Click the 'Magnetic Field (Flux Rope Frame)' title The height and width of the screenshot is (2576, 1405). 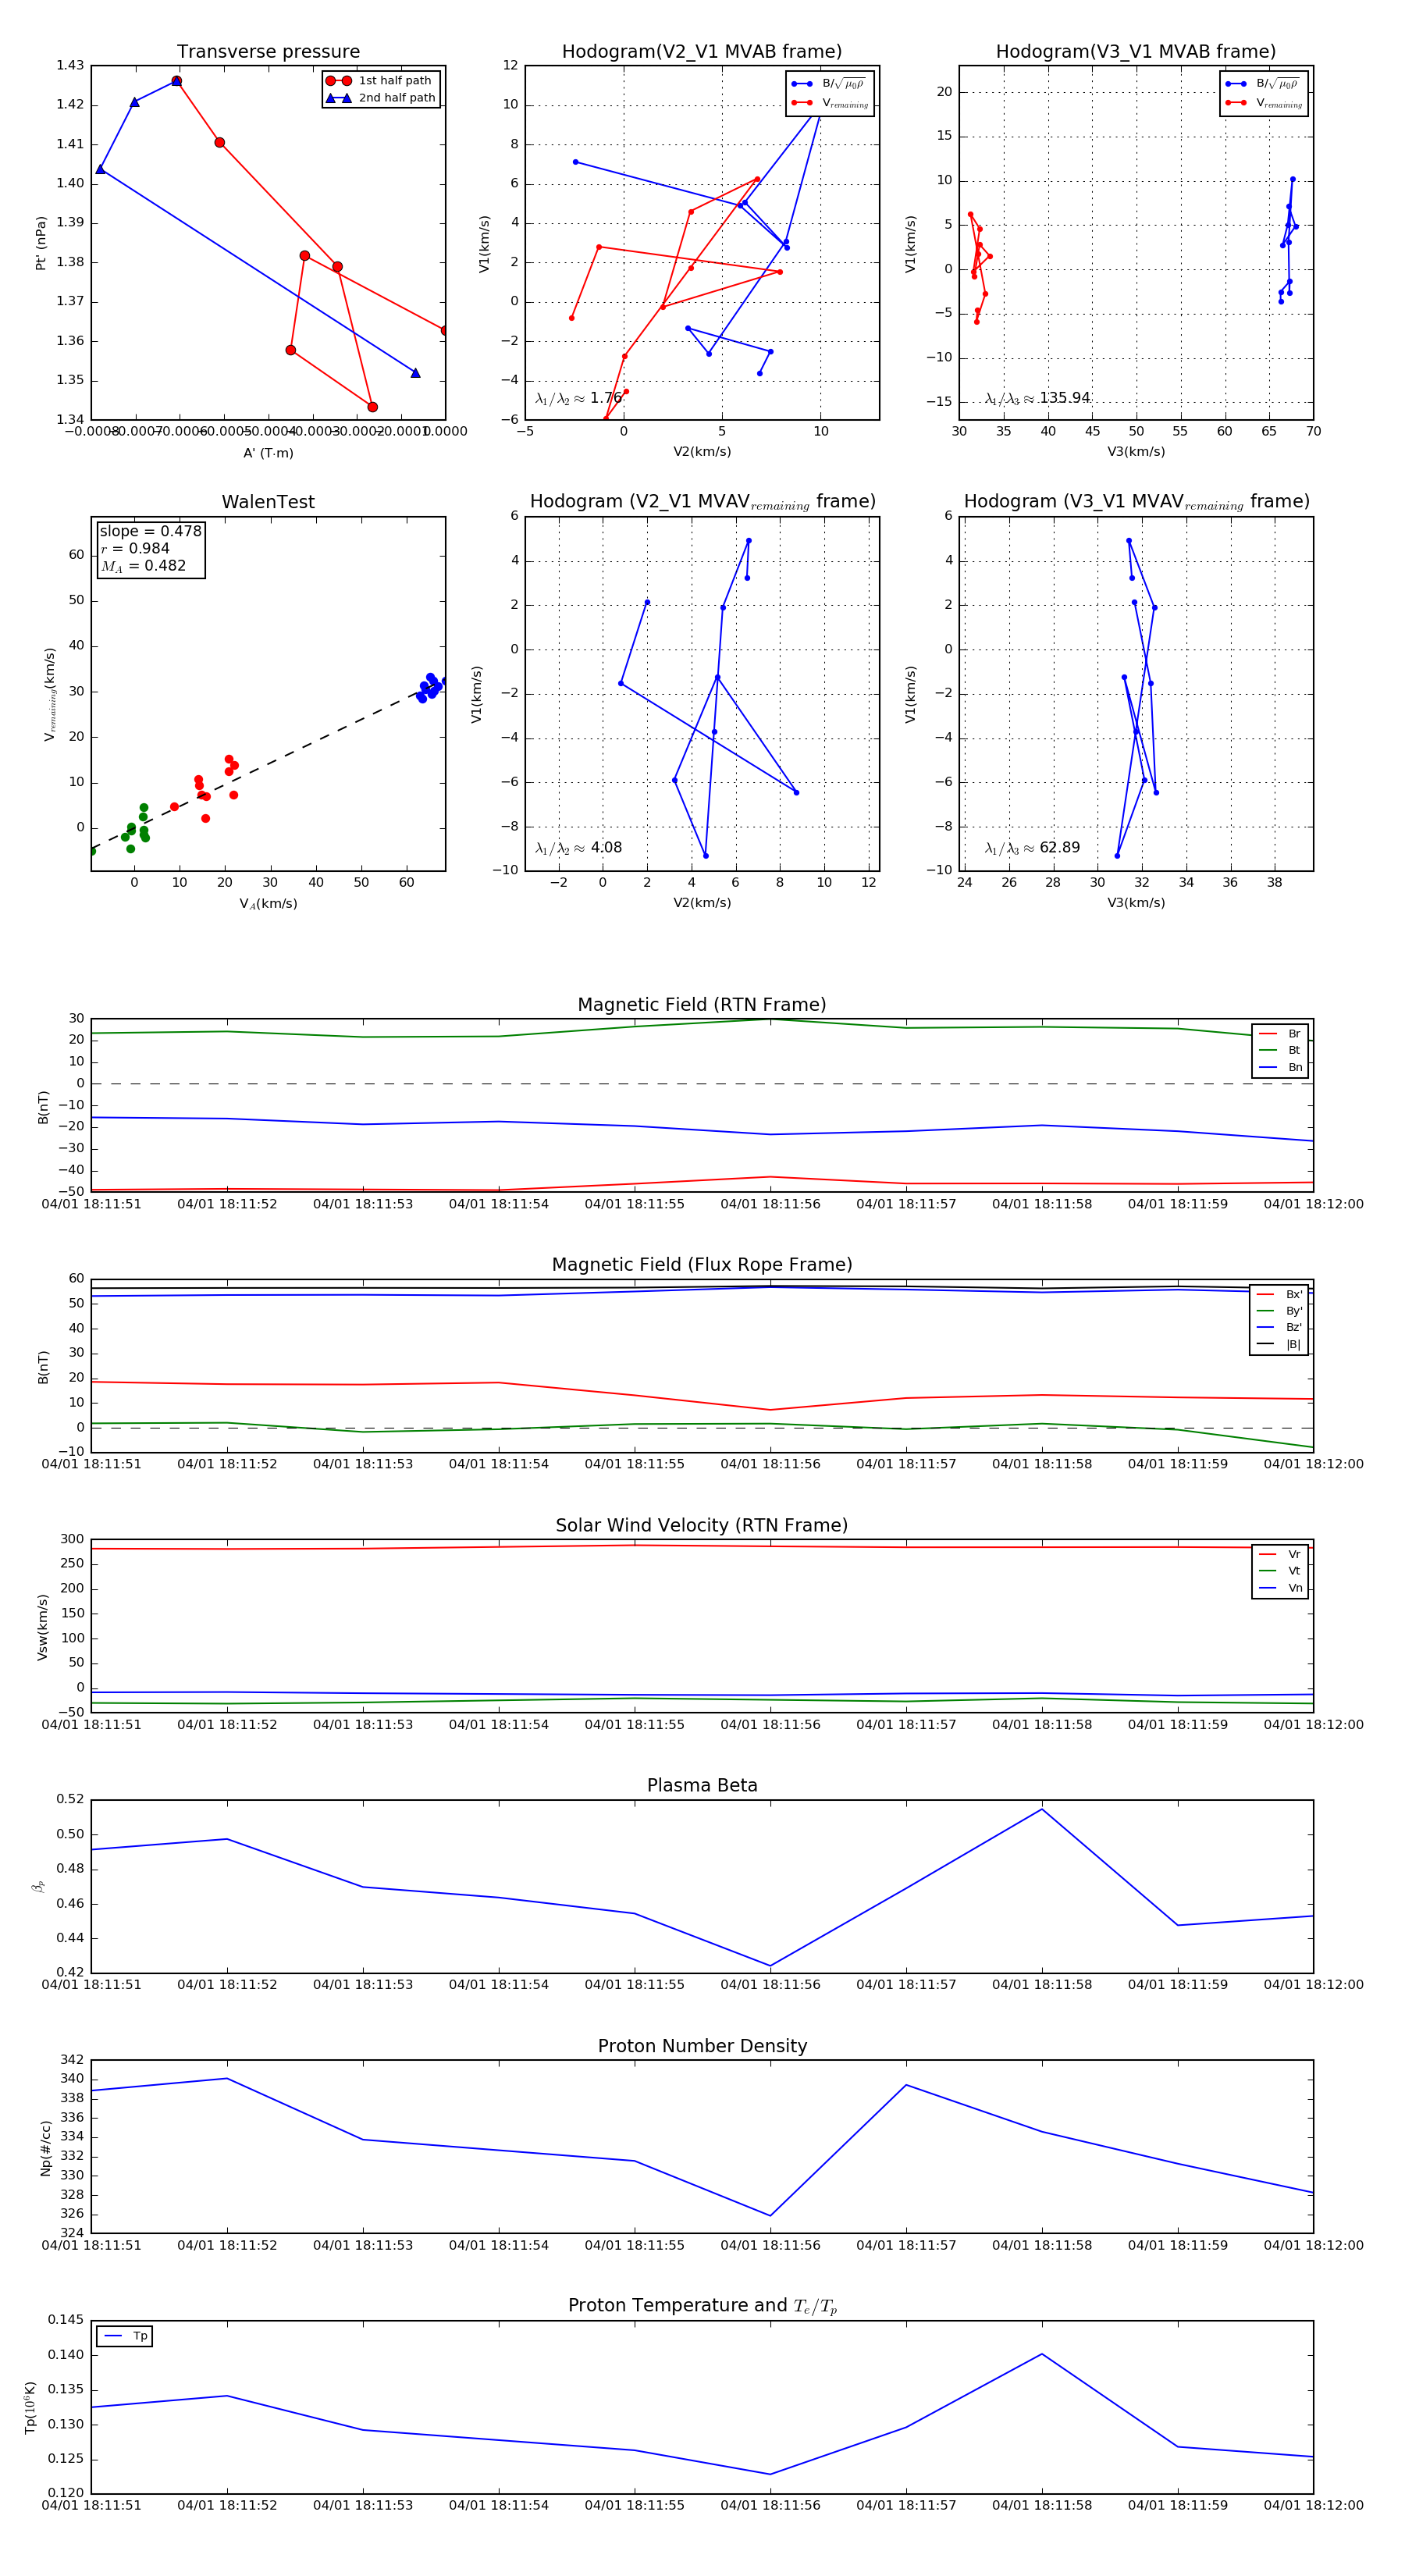[x=702, y=1265]
